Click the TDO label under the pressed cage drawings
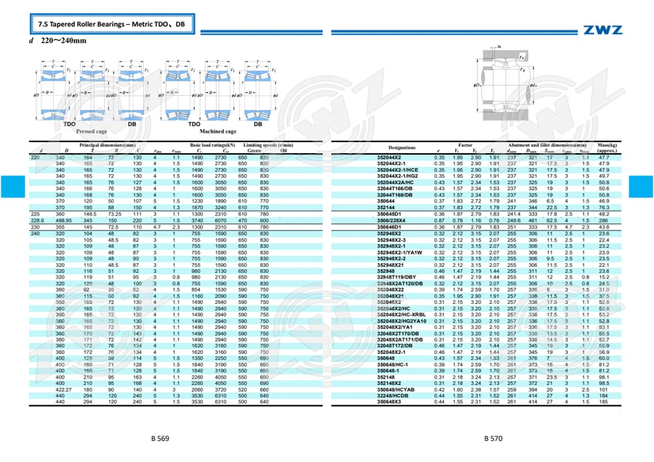654x462 pixels. (69, 124)
